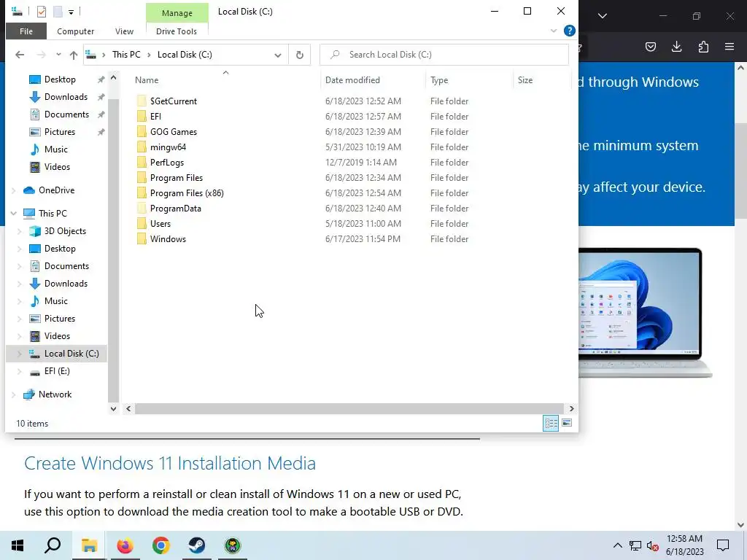Switch to Details view layout icon
Image resolution: width=747 pixels, height=560 pixels.
coord(551,423)
